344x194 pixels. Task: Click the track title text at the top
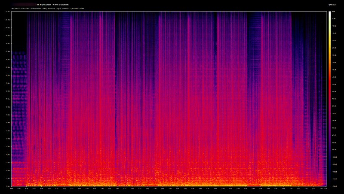54,5
